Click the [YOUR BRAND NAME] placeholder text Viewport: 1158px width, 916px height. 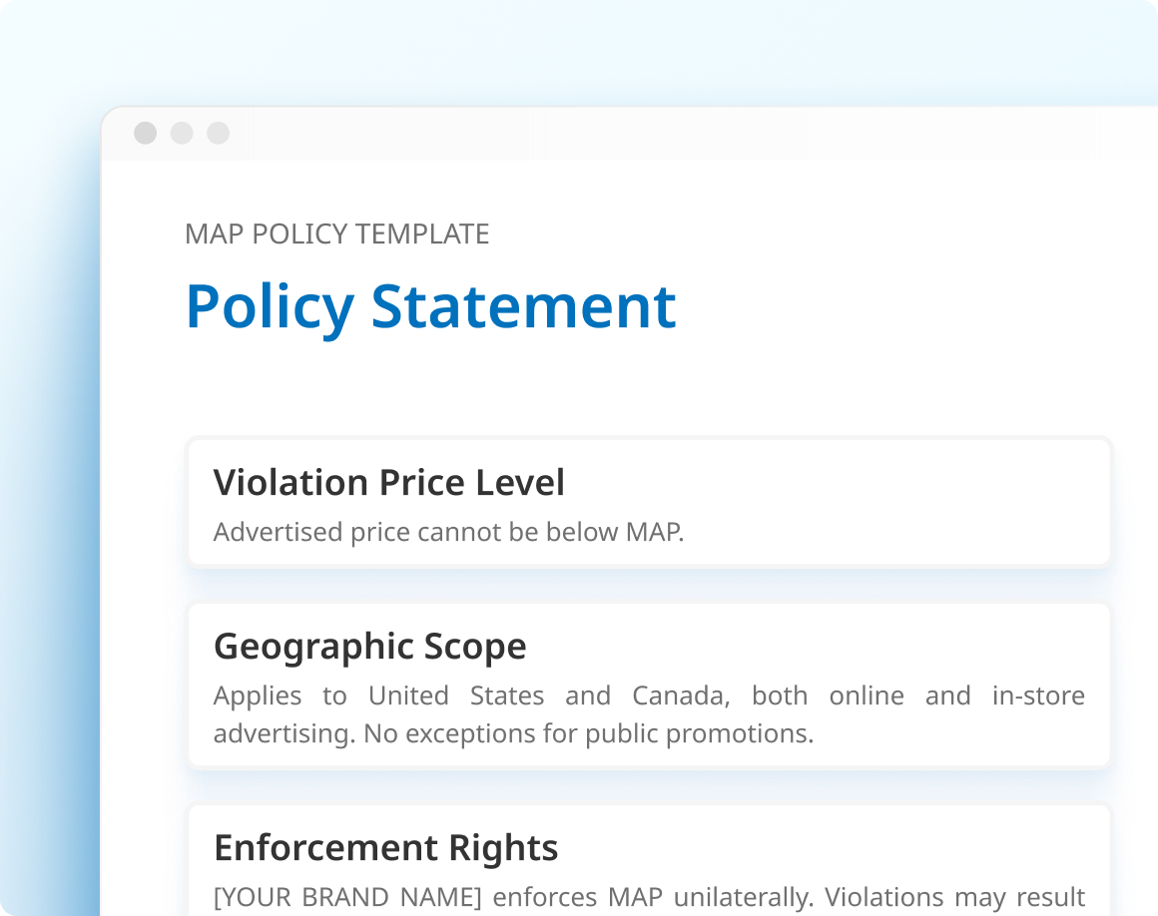pos(347,897)
